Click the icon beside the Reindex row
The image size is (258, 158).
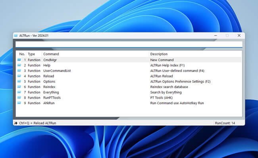19,87
